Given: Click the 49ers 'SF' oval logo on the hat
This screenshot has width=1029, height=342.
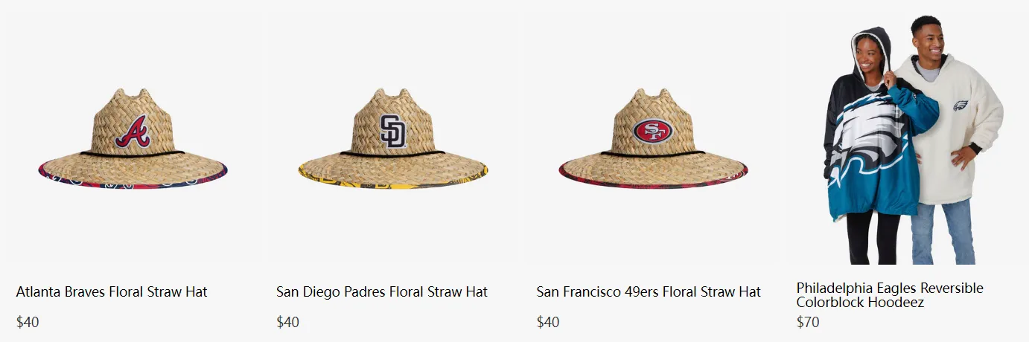Looking at the screenshot, I should tap(653, 132).
